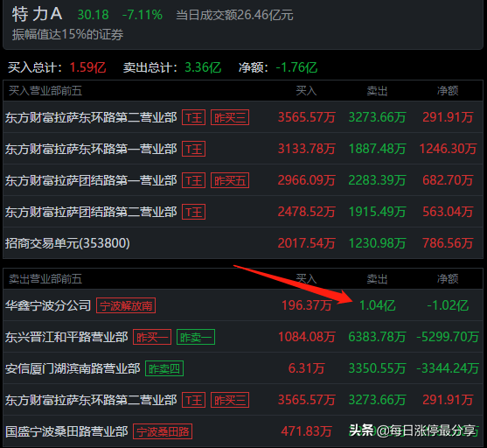Open 国盛宁波桑田路营业部 seat name

pyautogui.click(x=66, y=431)
